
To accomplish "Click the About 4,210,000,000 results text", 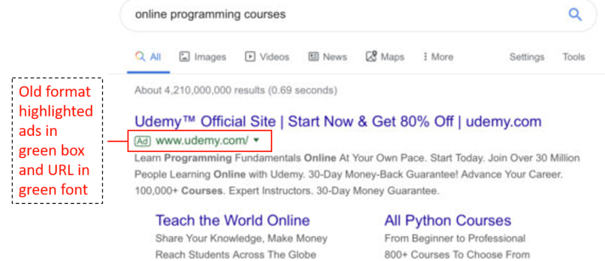I will click(236, 91).
